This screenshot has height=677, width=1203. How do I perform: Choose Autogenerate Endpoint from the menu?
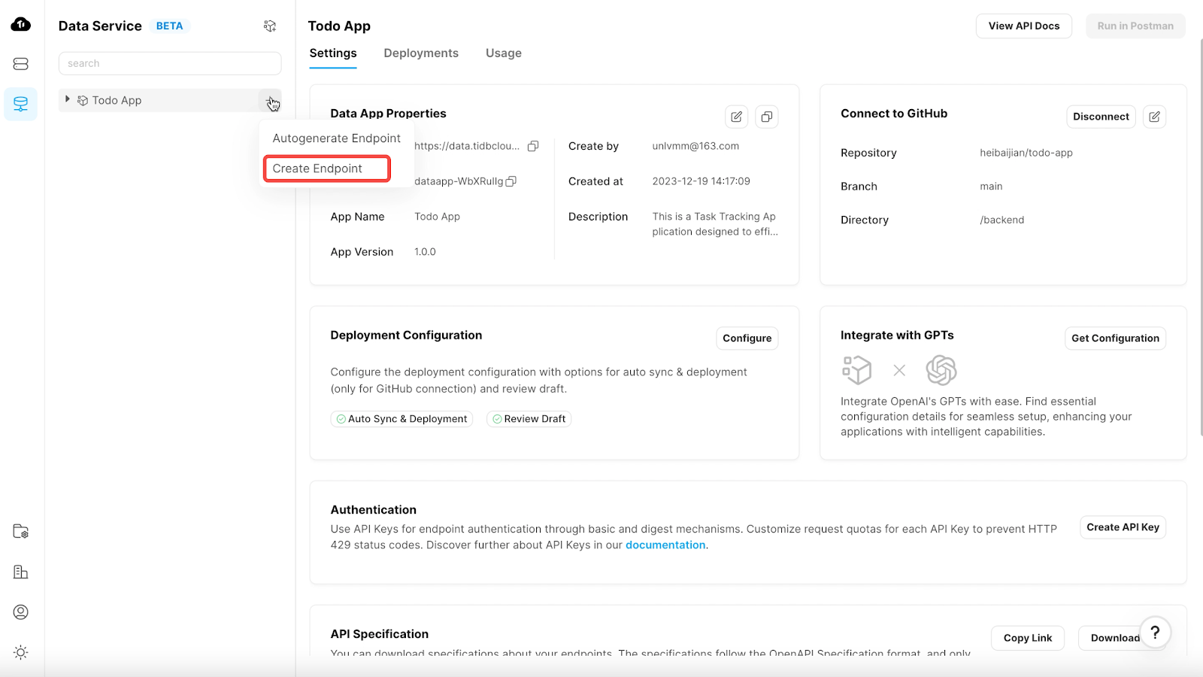point(336,138)
